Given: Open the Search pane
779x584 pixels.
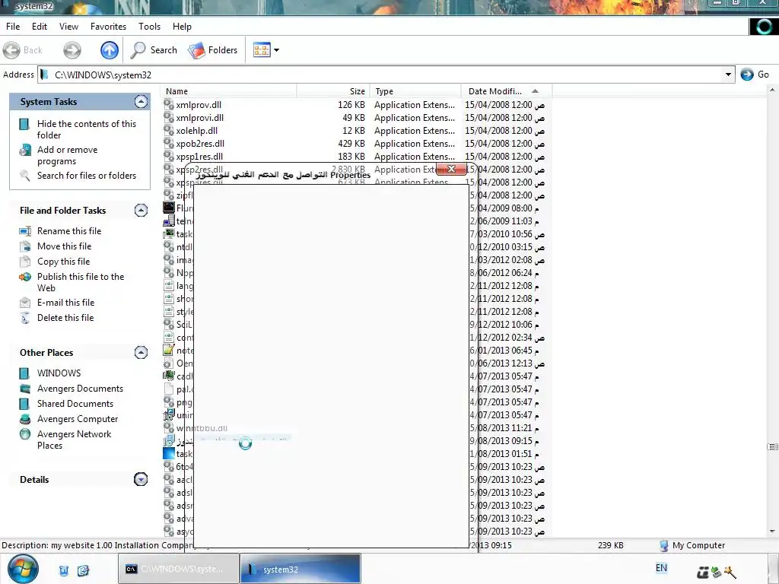Looking at the screenshot, I should 154,50.
